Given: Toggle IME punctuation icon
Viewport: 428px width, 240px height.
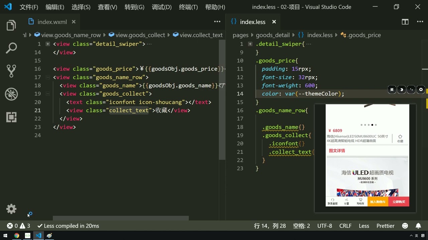Looking at the screenshot, I should click(x=411, y=89).
